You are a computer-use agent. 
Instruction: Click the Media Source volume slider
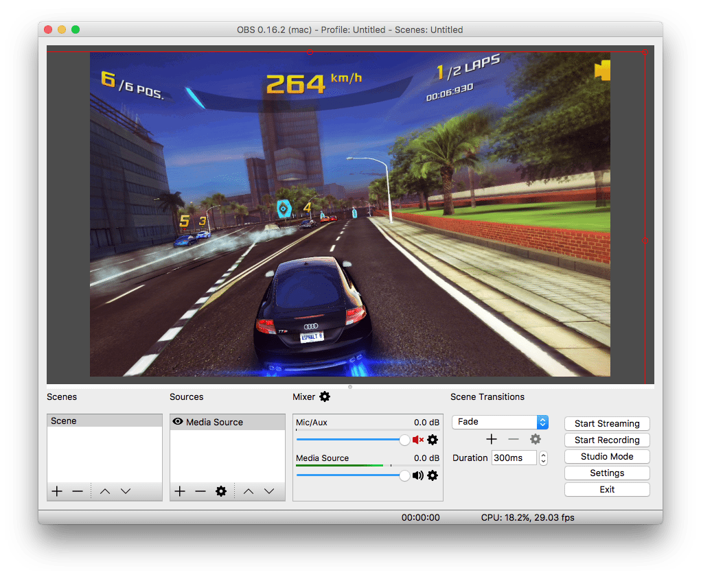click(x=353, y=476)
